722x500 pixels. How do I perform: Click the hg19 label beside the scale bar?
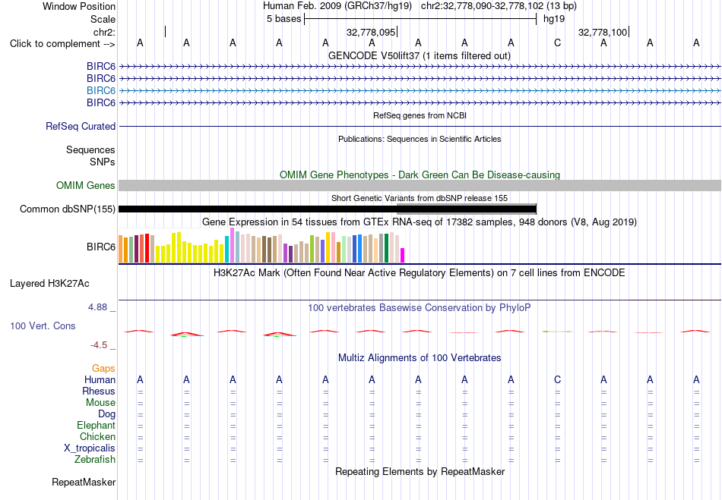pyautogui.click(x=554, y=19)
